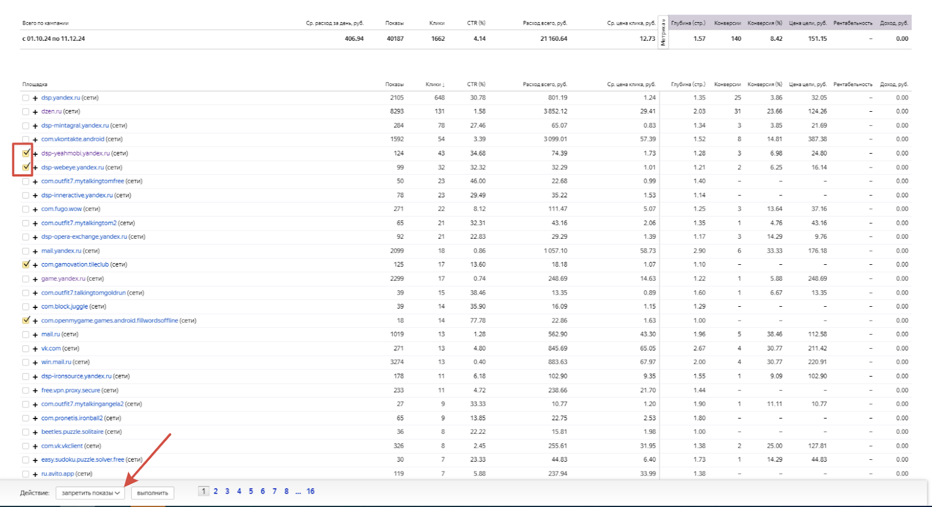This screenshot has height=507, width=932.
Task: Click the vertical Метрика panel toggle
Action: (x=663, y=33)
